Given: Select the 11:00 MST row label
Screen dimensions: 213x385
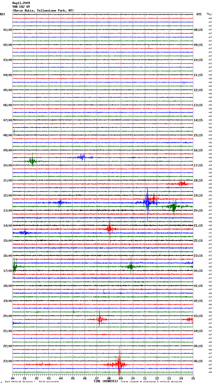Looking at the screenshot, I should pos(8,180).
